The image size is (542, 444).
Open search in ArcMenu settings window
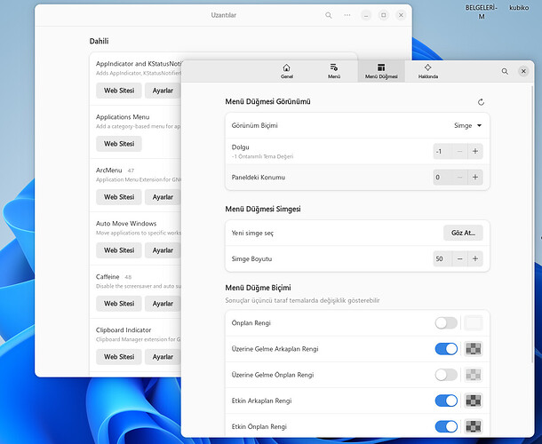[x=505, y=71]
